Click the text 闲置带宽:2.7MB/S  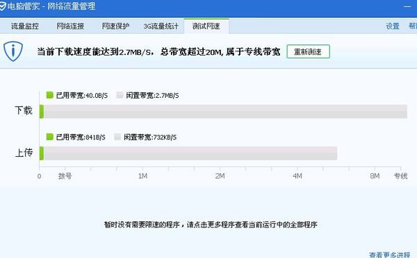point(152,95)
